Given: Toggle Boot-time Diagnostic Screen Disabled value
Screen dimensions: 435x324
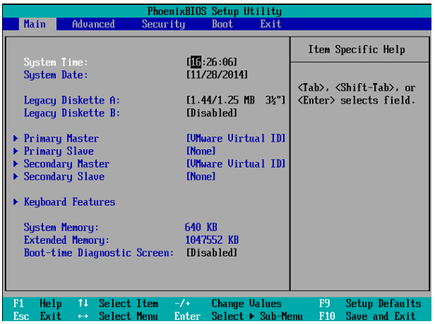Looking at the screenshot, I should 212,253.
